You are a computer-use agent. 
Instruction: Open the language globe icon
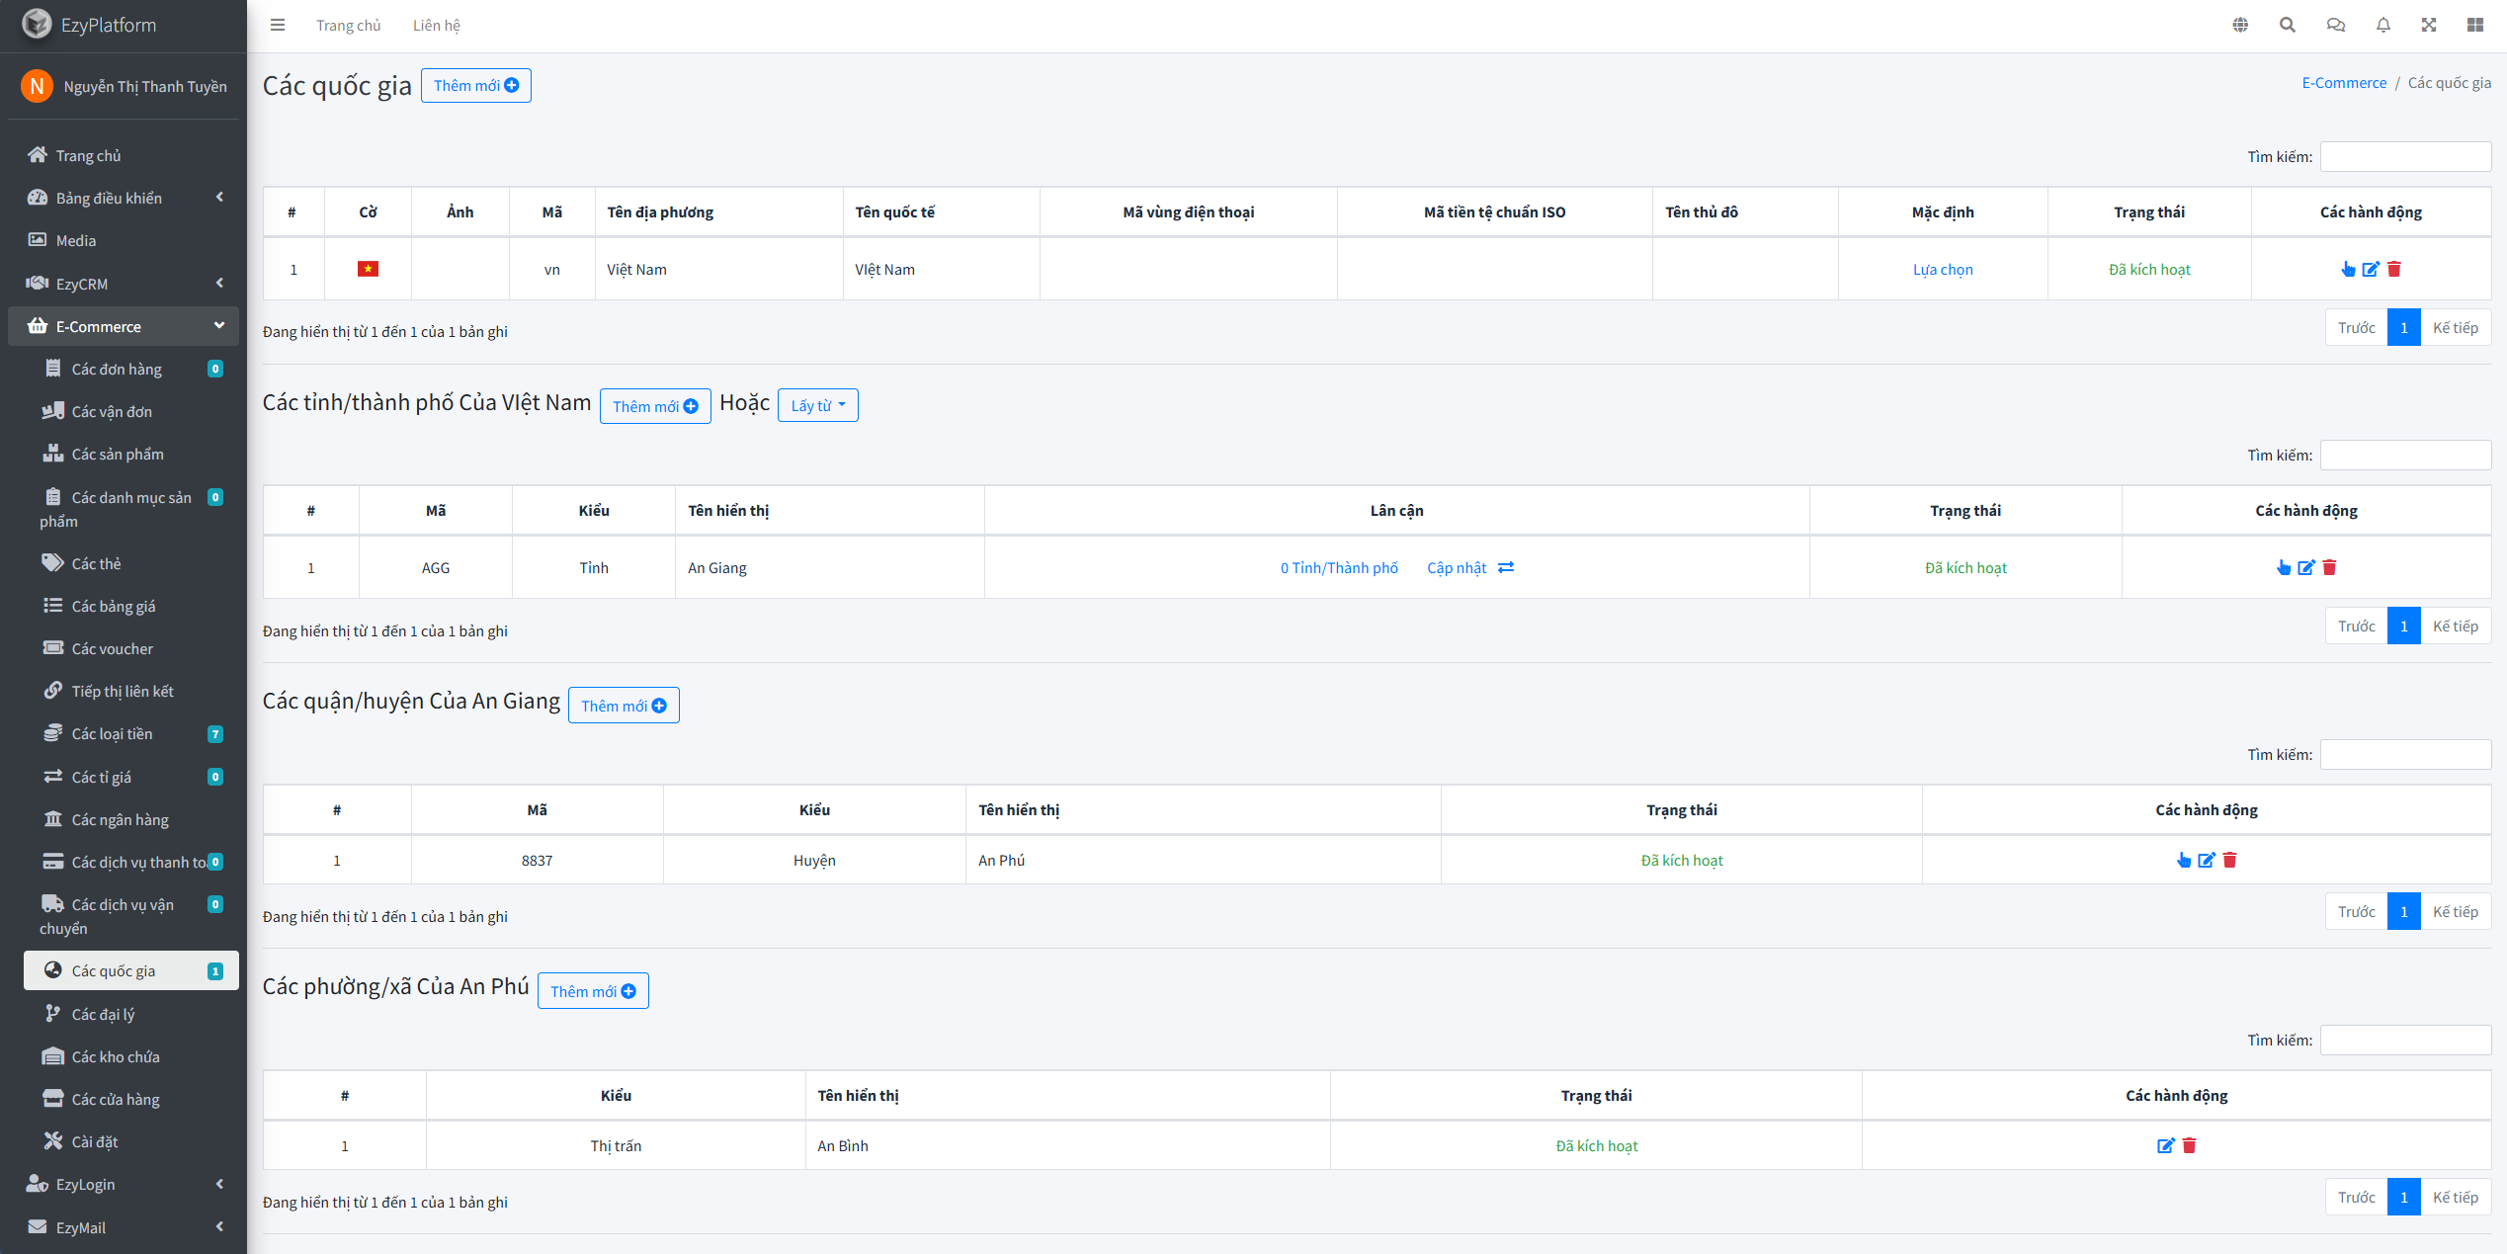[x=2240, y=25]
